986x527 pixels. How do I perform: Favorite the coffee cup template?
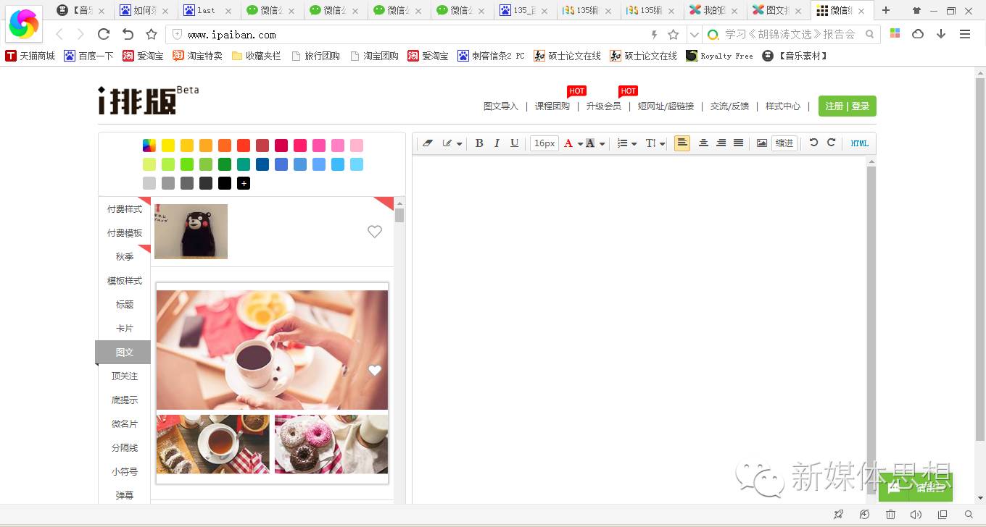coord(375,370)
